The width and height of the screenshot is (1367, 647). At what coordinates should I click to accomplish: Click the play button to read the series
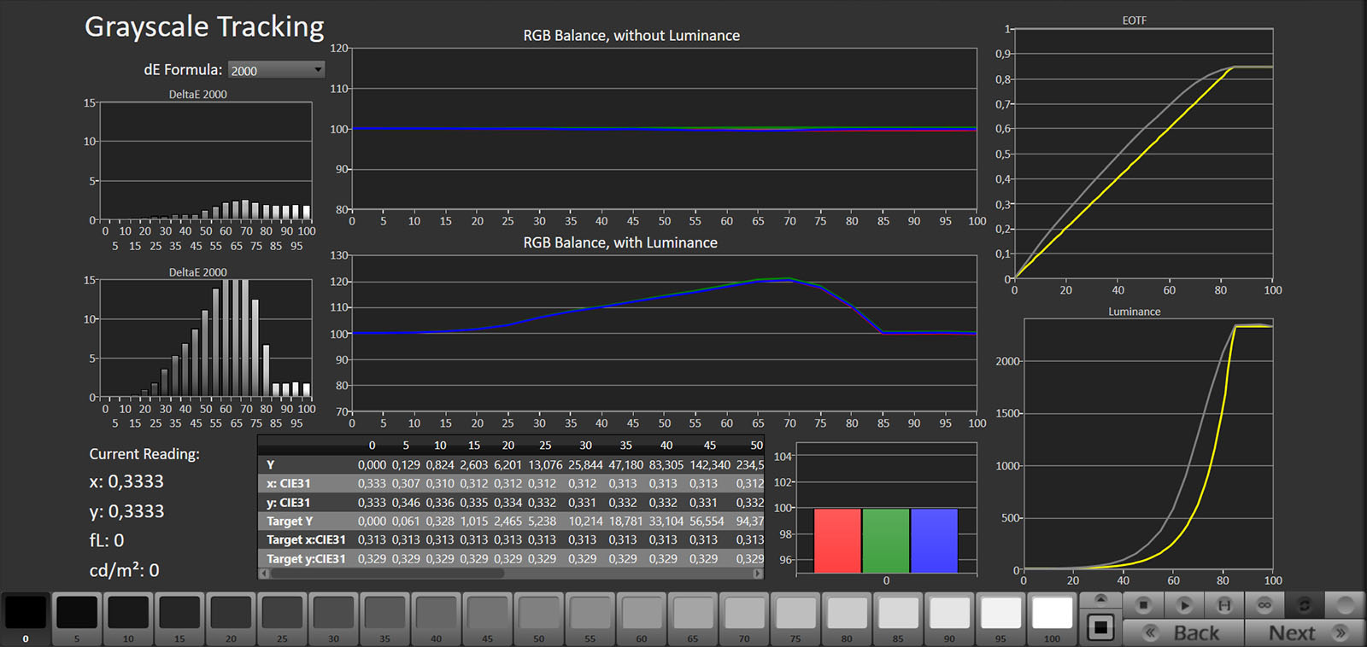tap(1184, 605)
